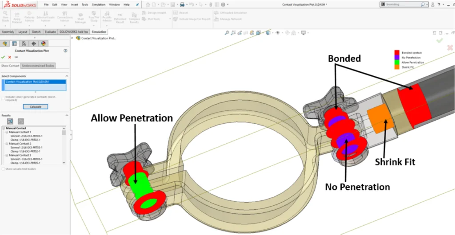Image resolution: width=455 pixels, height=235 pixels.
Task: Click the Report tool
Action: coord(180,13)
